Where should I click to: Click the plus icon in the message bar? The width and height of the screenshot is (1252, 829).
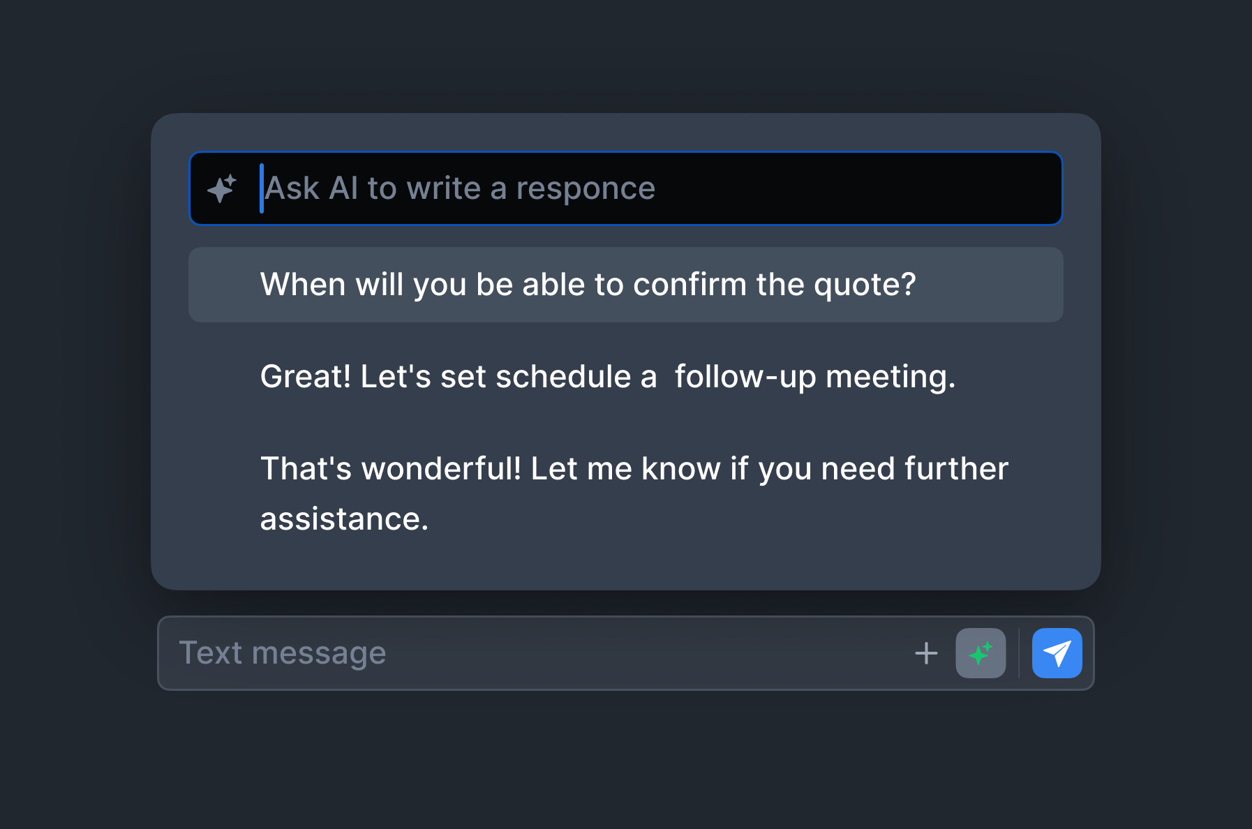point(926,653)
